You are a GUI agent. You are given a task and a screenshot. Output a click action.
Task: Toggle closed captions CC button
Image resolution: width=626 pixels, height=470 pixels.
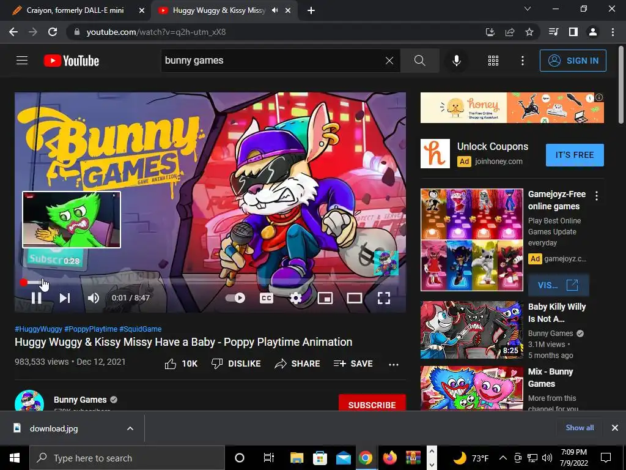click(267, 298)
